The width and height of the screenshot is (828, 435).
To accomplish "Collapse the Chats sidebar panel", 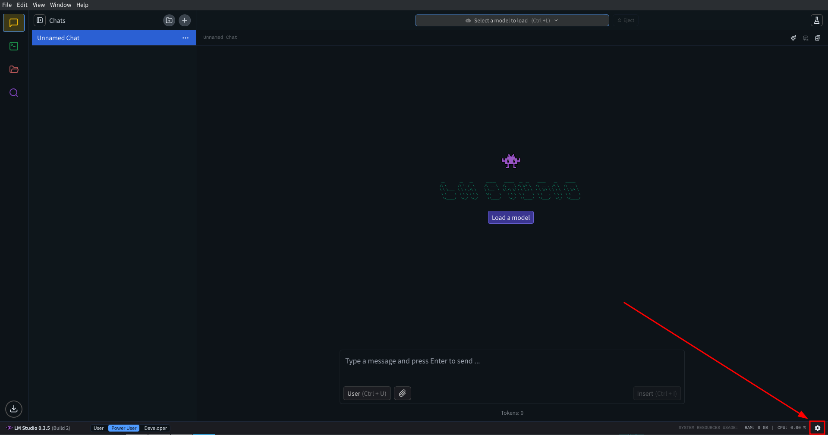I will [x=40, y=20].
